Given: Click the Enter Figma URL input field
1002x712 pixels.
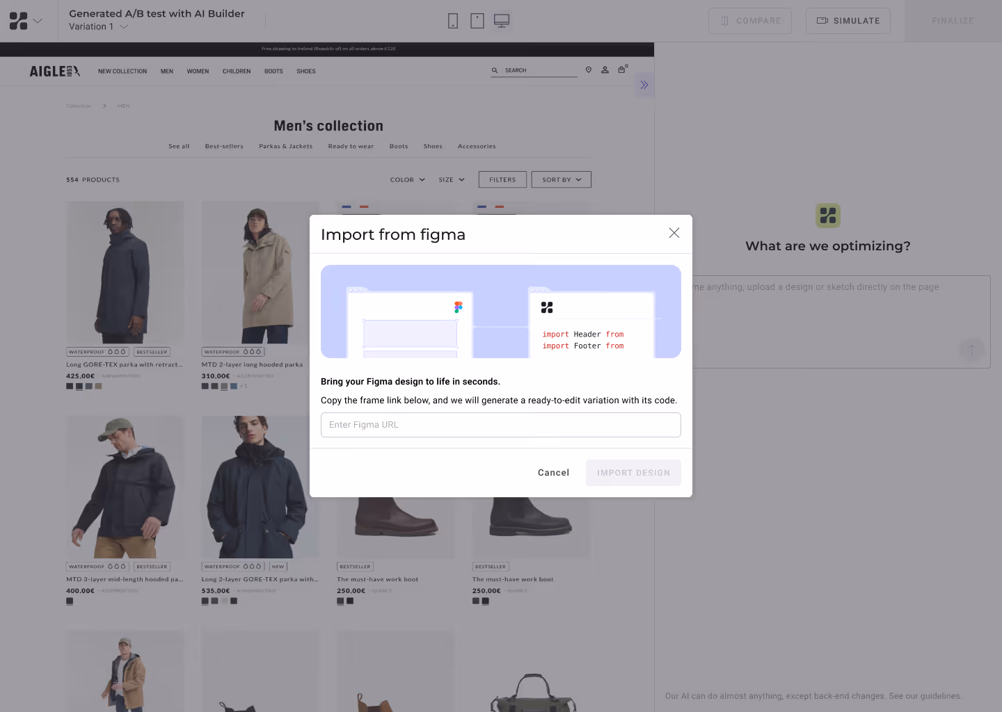Looking at the screenshot, I should coord(501,425).
